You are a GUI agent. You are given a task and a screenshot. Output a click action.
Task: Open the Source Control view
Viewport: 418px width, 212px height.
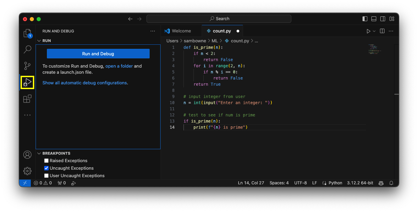click(27, 66)
